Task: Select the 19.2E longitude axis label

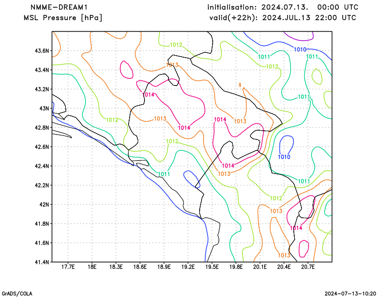Action: tap(188, 267)
